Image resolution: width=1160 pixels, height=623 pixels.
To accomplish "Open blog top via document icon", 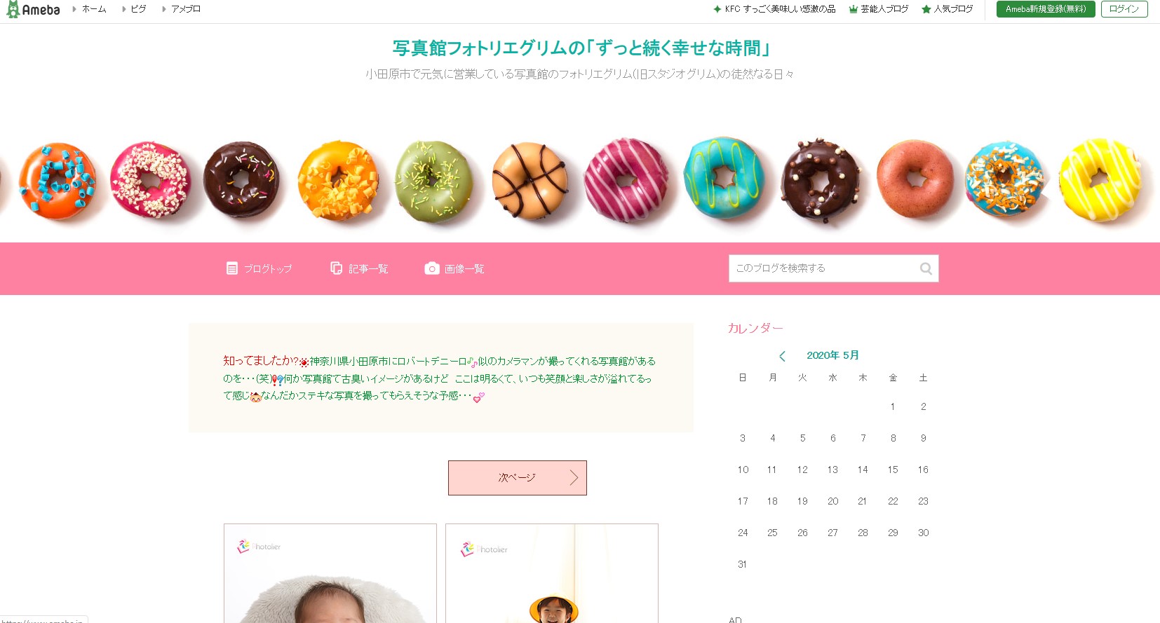I will (x=232, y=268).
